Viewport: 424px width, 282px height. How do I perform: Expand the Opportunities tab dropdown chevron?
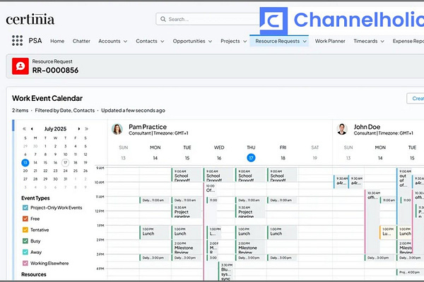210,42
